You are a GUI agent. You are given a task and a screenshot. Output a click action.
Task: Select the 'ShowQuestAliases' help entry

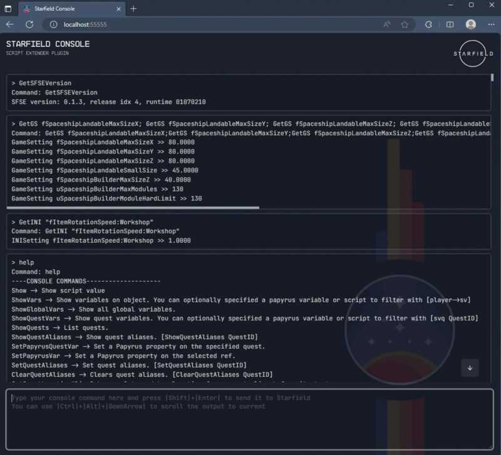coord(135,337)
